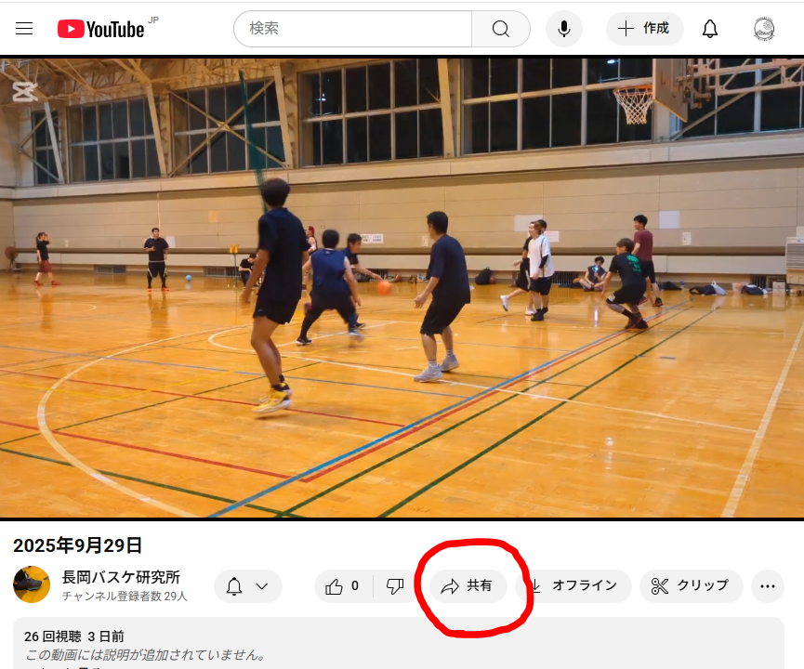Click the video title 2025年9月29日

78,545
